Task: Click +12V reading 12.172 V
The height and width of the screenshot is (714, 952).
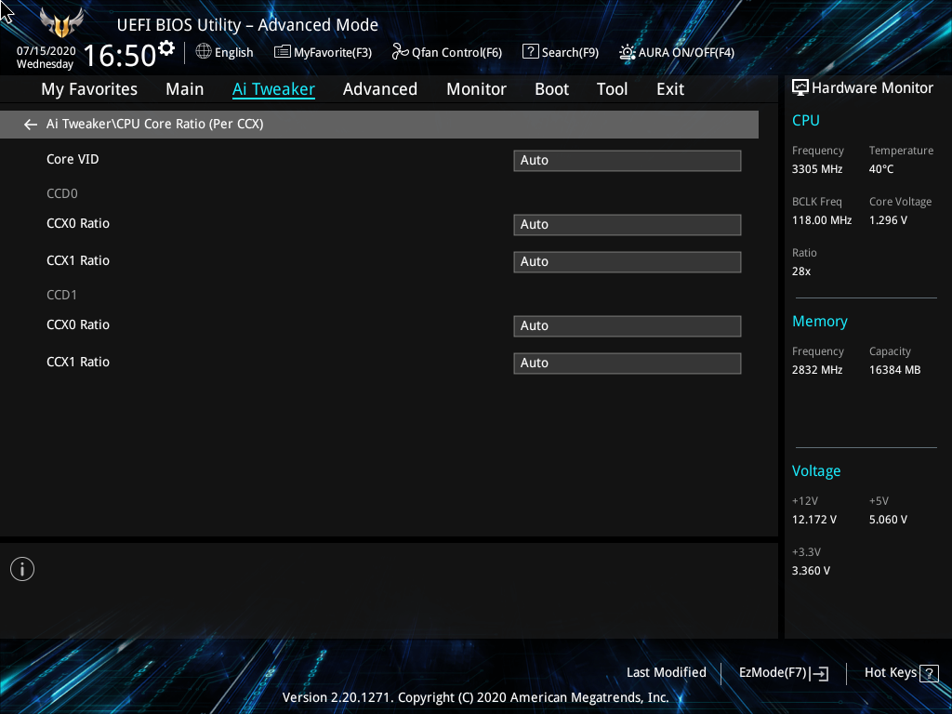Action: (813, 520)
